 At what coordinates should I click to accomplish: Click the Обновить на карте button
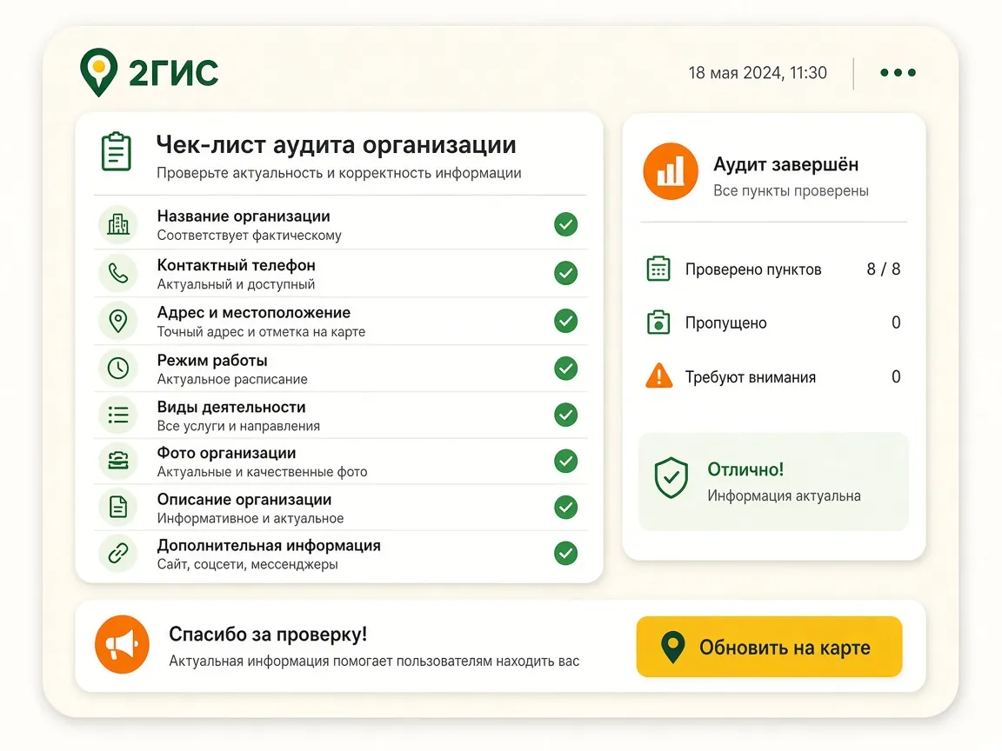tap(769, 647)
